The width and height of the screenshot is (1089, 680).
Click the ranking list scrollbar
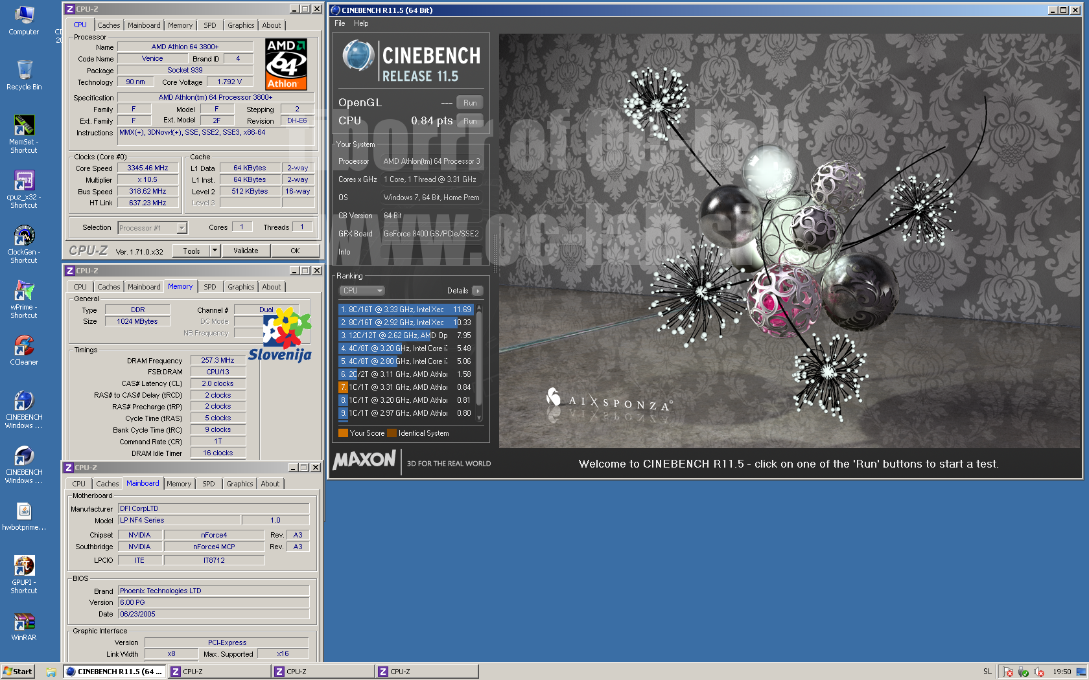[x=479, y=363]
